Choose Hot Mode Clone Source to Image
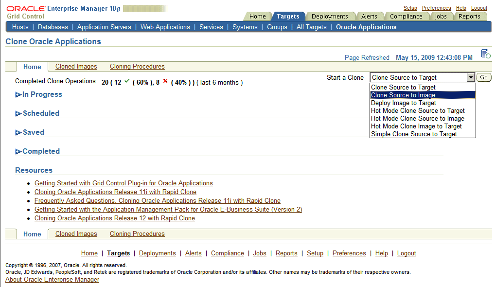Image resolution: width=496 pixels, height=287 pixels. [423, 118]
